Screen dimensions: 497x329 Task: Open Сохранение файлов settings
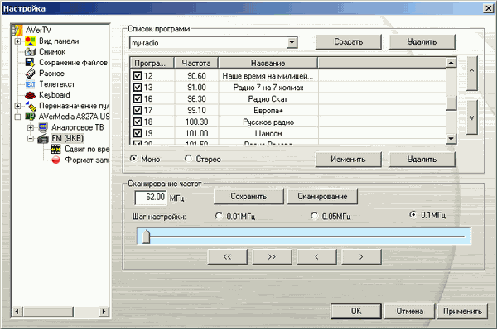[x=73, y=63]
